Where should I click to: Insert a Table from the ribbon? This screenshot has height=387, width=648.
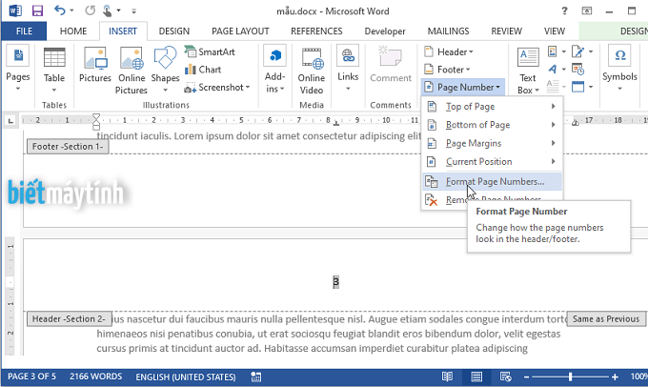click(54, 70)
